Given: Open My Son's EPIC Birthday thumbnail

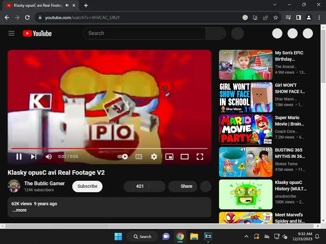Looking at the screenshot, I should pyautogui.click(x=245, y=65).
